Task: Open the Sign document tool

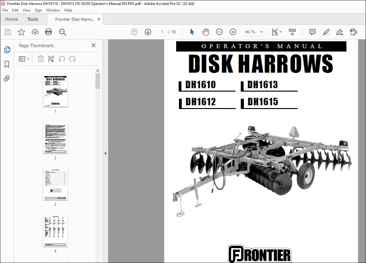Action: point(340,32)
